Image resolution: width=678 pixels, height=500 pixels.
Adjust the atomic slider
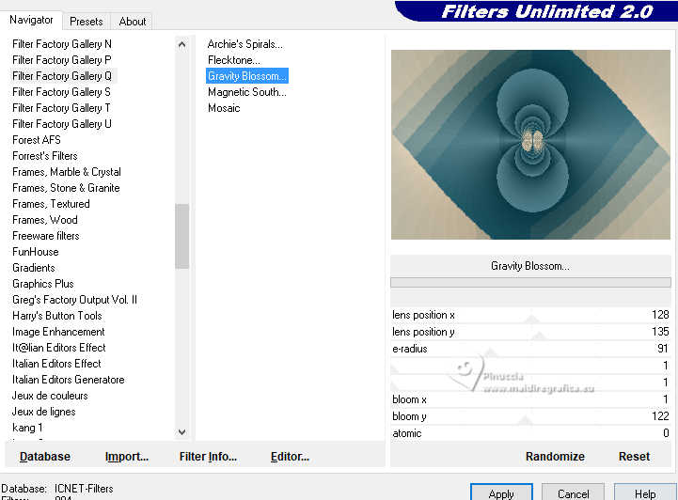[530, 433]
